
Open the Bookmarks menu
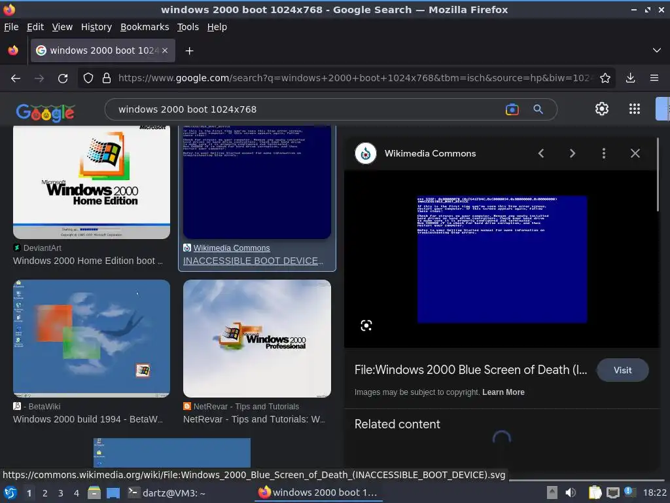click(x=145, y=27)
